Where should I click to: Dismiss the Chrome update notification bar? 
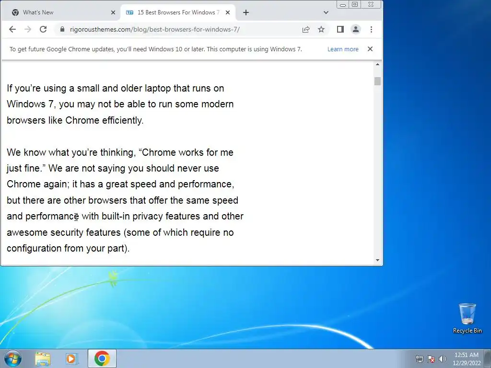tap(370, 49)
